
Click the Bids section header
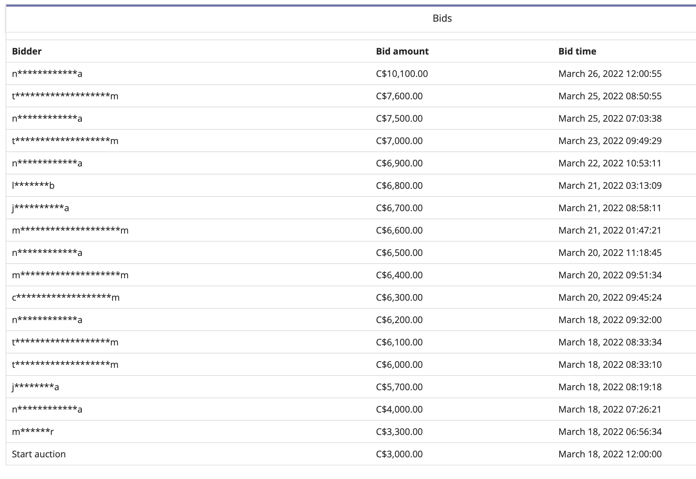pyautogui.click(x=442, y=18)
